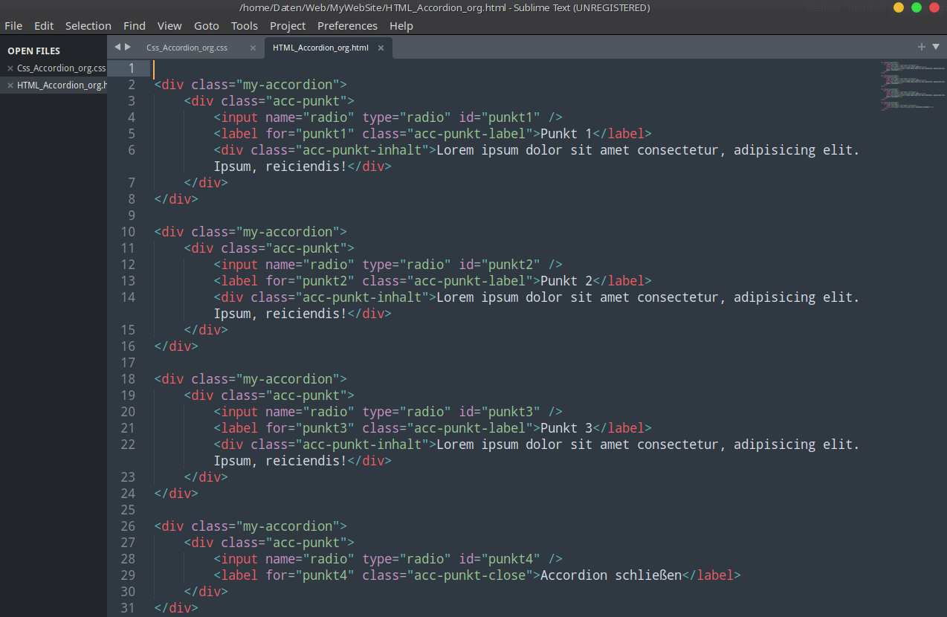Click line number 18 in the gutter
947x617 pixels.
pyautogui.click(x=127, y=379)
